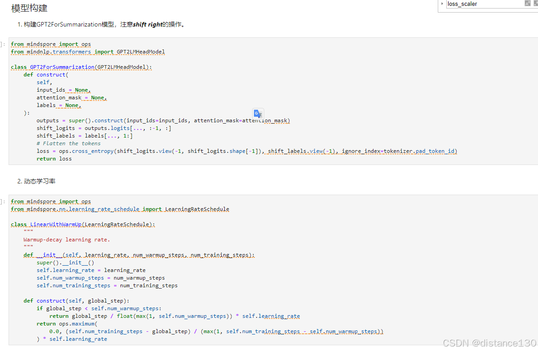The image size is (538, 352).
Task: Click the LearningRateSchedule import line
Action: point(120,209)
